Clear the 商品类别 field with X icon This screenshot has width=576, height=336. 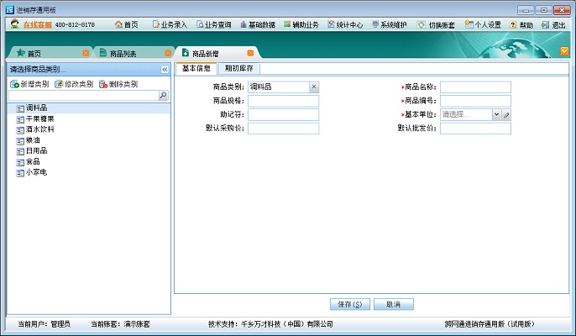pyautogui.click(x=313, y=87)
